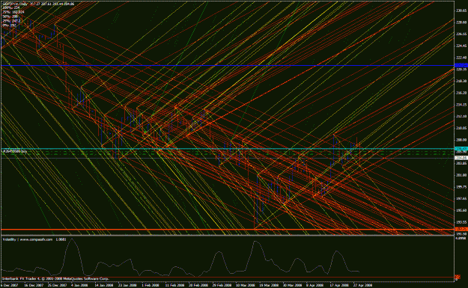Click the 23 Jan 2008 date label

coord(127,285)
